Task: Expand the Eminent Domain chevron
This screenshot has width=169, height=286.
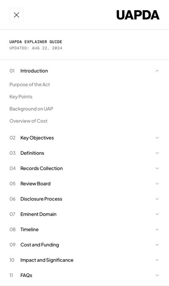Action: [x=157, y=214]
